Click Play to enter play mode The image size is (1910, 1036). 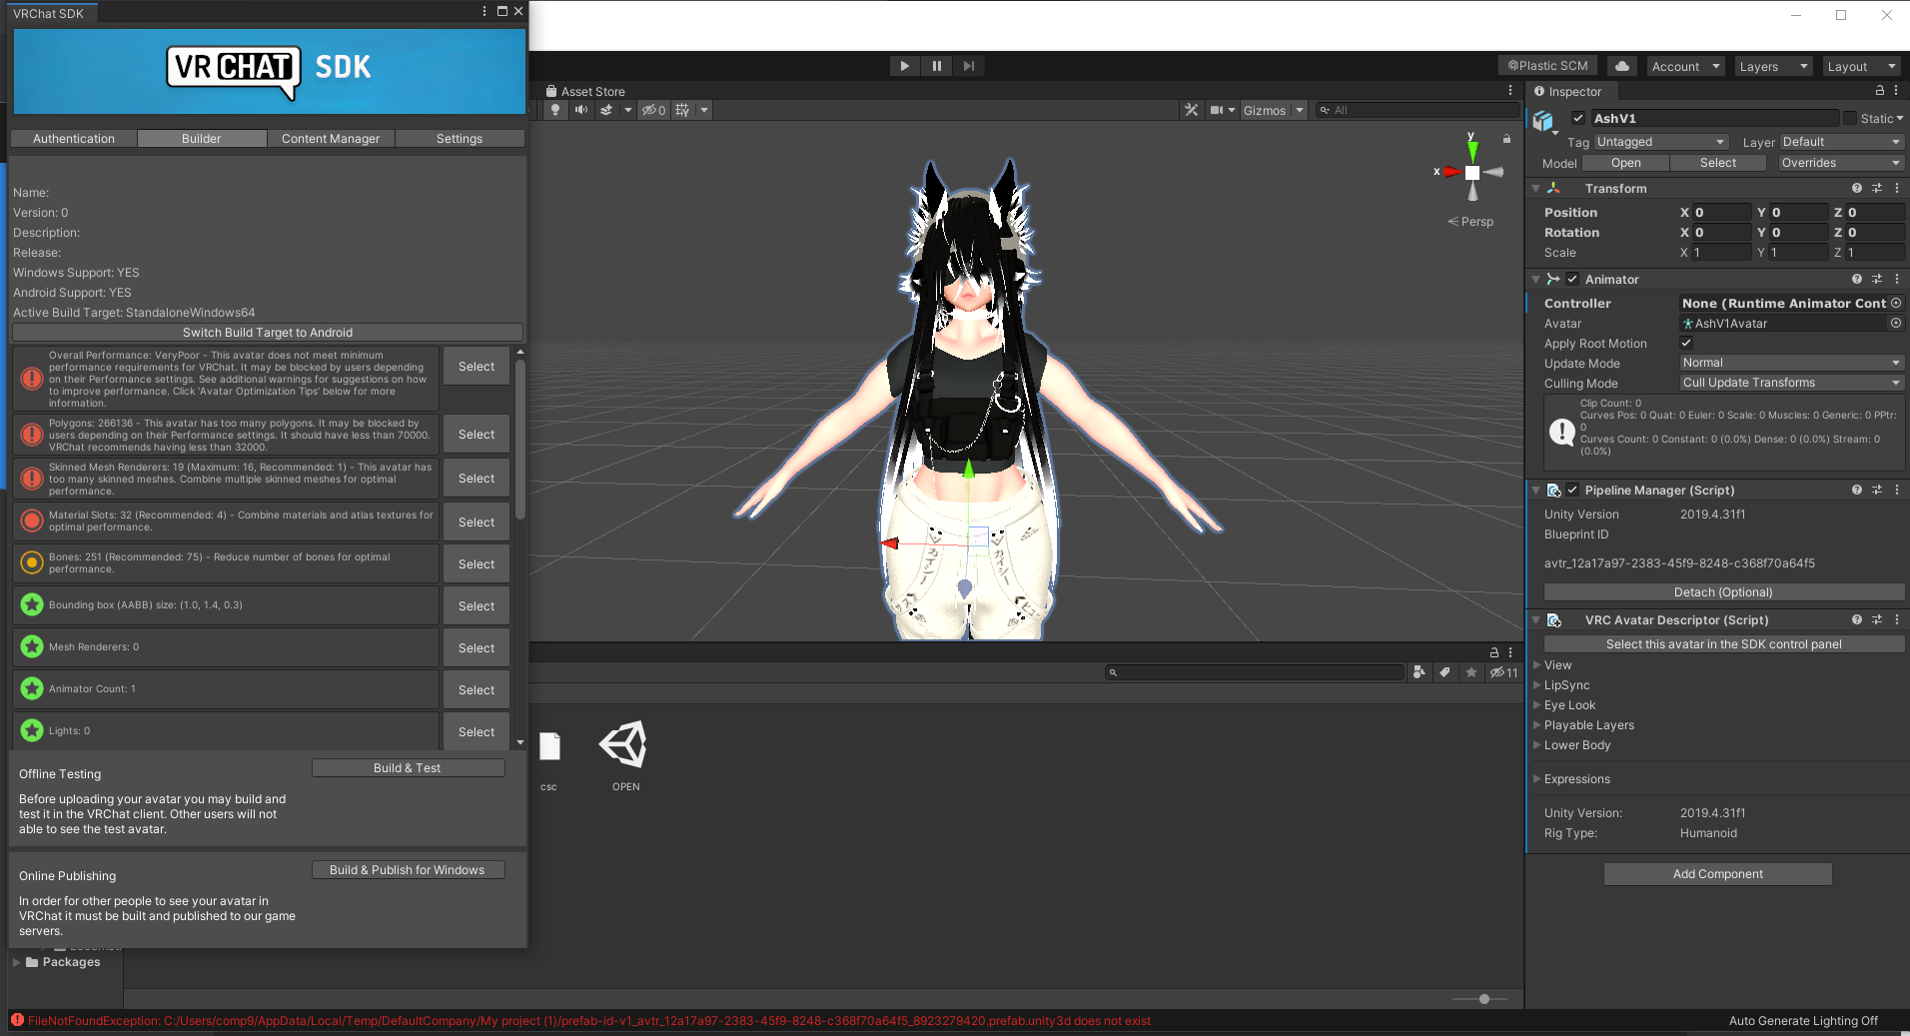(904, 66)
